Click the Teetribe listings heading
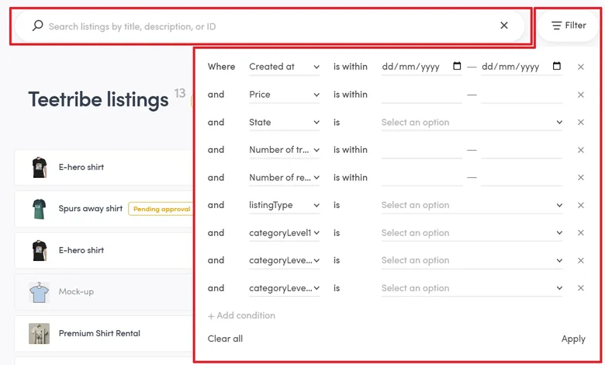Image resolution: width=605 pixels, height=365 pixels. click(x=99, y=99)
